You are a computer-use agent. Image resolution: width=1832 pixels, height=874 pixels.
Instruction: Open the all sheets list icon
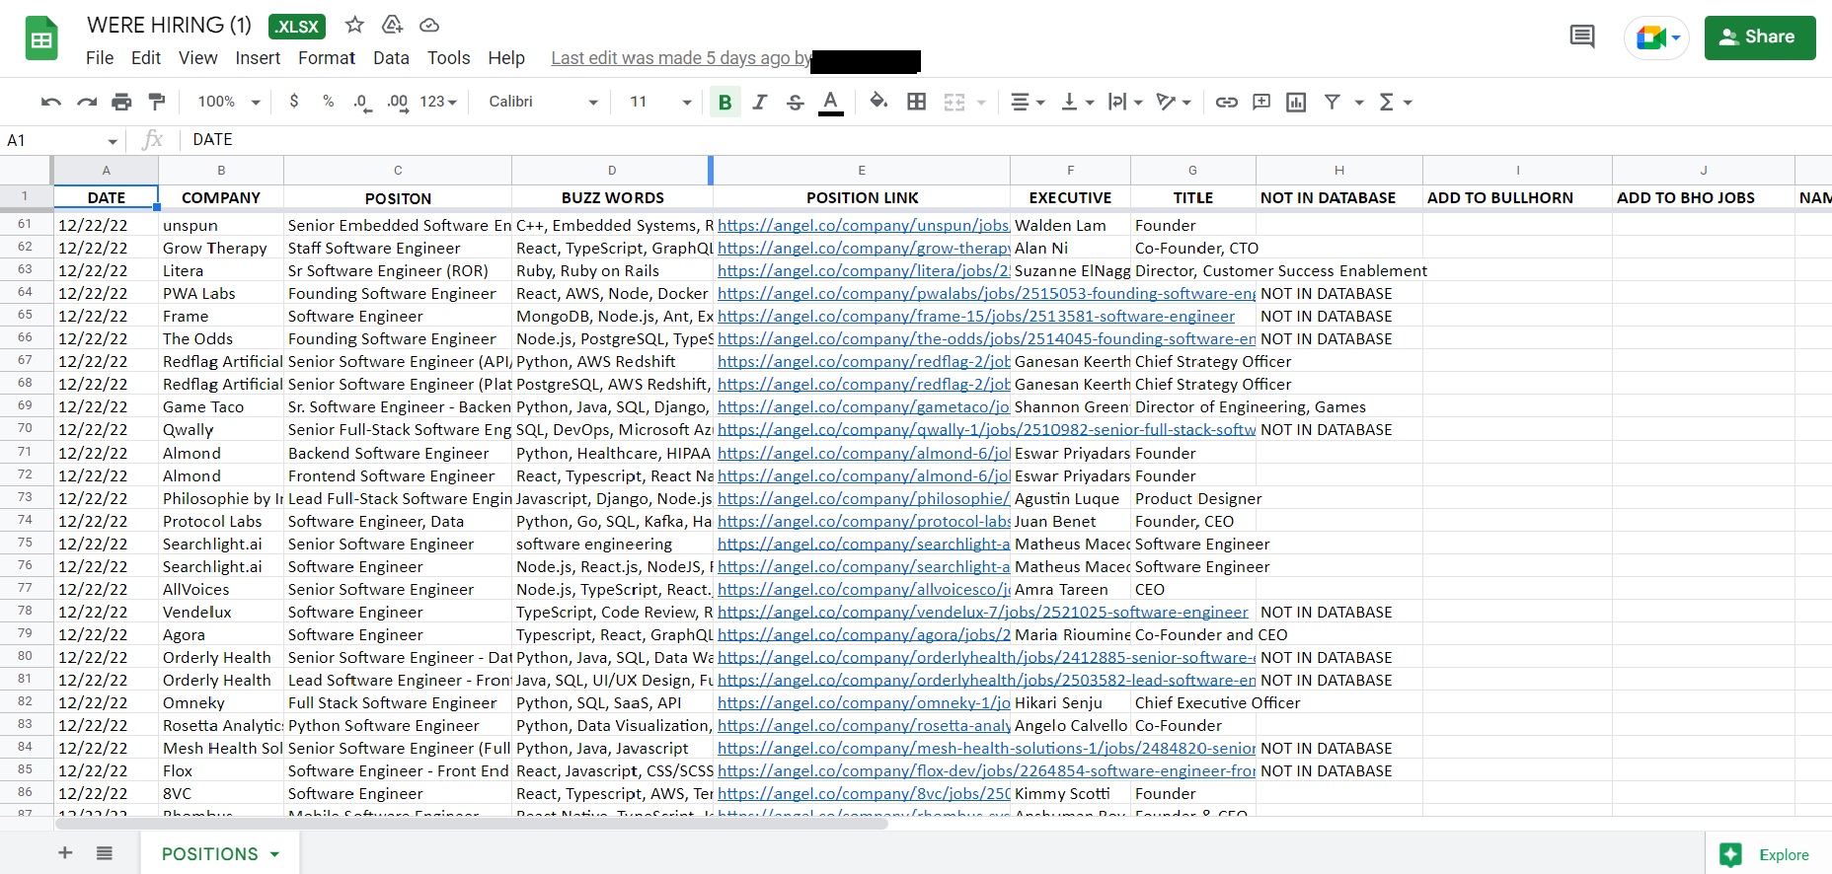[105, 853]
